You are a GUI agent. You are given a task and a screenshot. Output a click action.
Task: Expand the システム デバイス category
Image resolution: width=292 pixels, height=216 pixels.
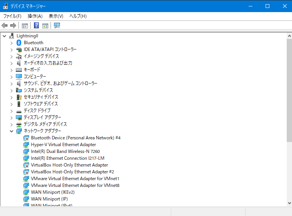coord(12,91)
